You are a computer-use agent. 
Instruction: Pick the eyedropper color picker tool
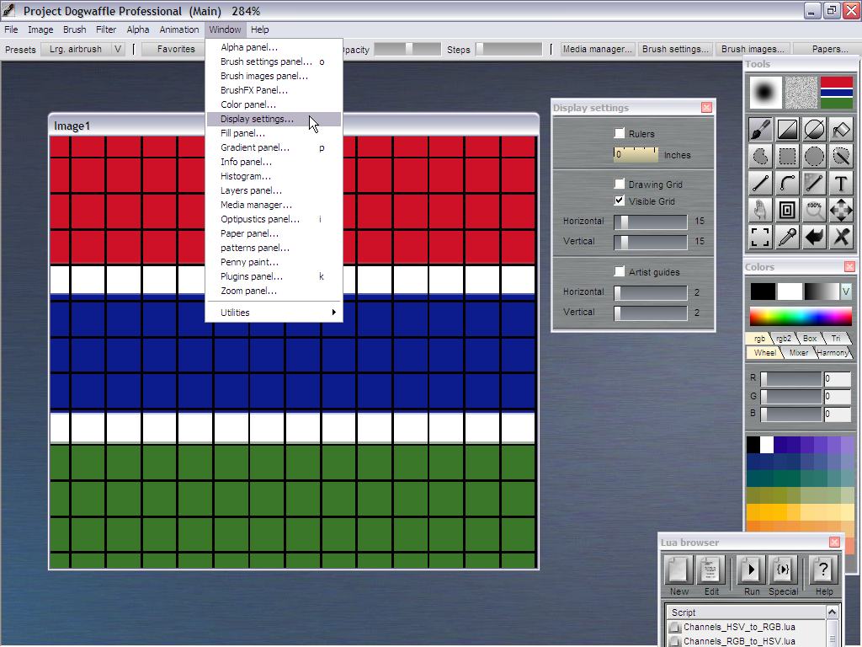[x=787, y=238]
